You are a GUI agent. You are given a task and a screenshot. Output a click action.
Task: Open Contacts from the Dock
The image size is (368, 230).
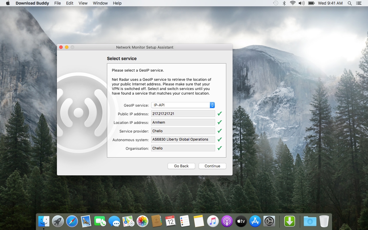point(156,221)
